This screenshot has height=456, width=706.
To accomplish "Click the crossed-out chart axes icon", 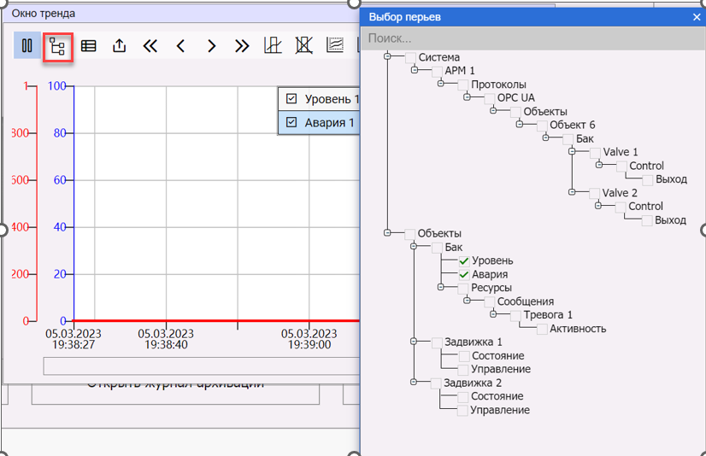I will pos(303,46).
